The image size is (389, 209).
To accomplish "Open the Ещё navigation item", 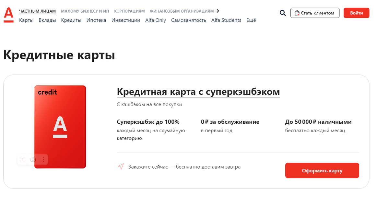I will (251, 20).
